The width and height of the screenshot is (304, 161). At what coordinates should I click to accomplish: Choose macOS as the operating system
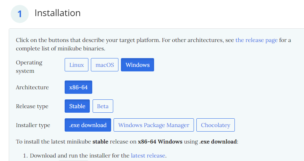[104, 65]
